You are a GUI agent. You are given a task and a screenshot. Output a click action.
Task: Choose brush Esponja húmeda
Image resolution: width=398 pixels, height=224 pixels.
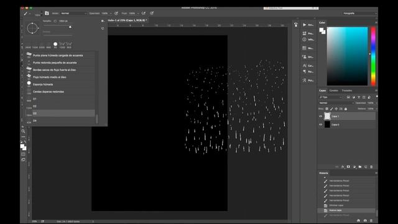coord(60,85)
